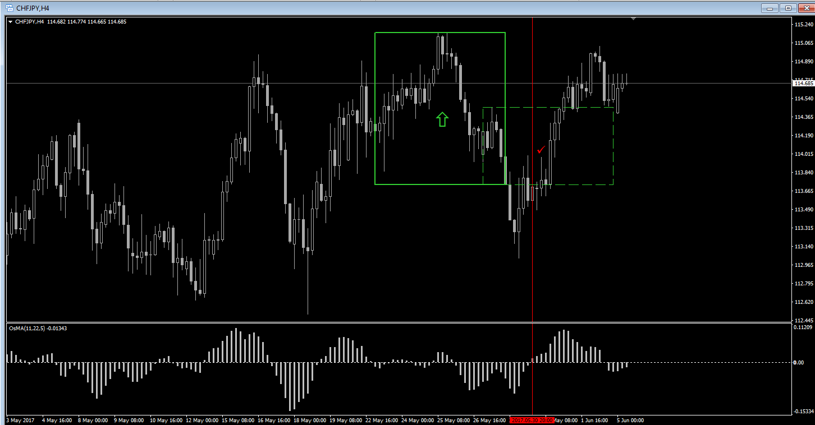The height and width of the screenshot is (425, 815).
Task: Click time axis label 24 May 00:00
Action: pyautogui.click(x=419, y=420)
